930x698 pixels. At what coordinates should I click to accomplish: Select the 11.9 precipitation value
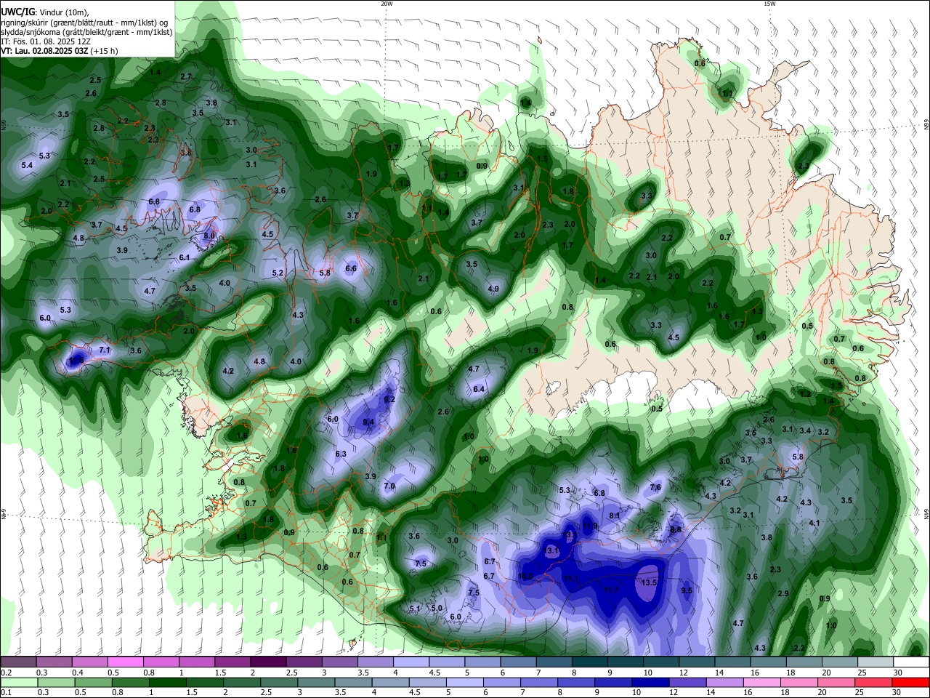[590, 526]
